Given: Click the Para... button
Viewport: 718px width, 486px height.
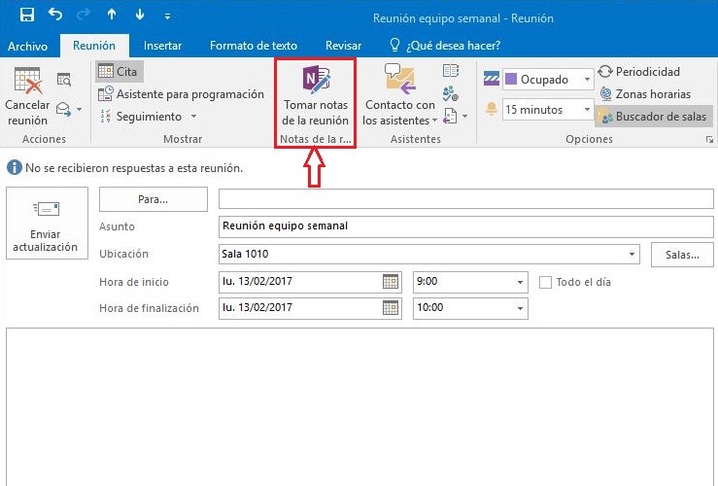Looking at the screenshot, I should point(153,199).
